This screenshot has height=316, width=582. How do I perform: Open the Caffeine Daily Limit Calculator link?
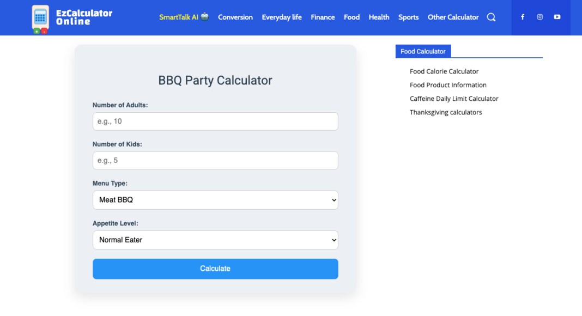[x=454, y=99]
